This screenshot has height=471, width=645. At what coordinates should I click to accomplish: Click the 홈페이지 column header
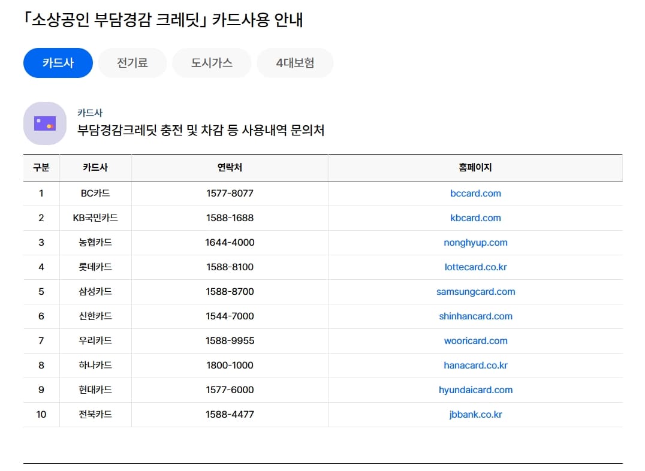[x=475, y=167]
